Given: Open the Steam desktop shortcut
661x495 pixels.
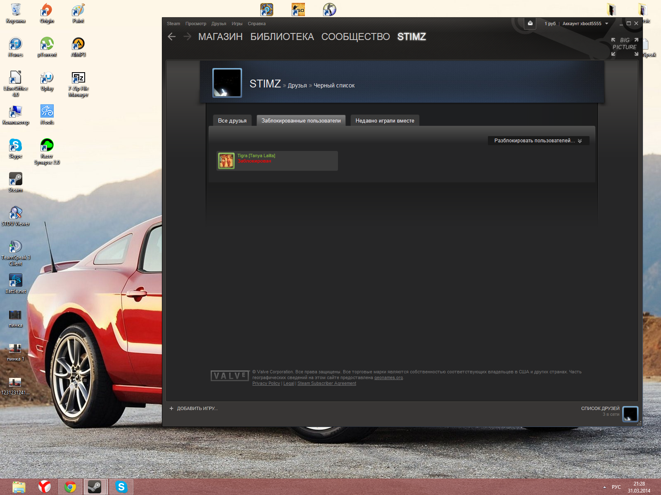Looking at the screenshot, I should 16,182.
